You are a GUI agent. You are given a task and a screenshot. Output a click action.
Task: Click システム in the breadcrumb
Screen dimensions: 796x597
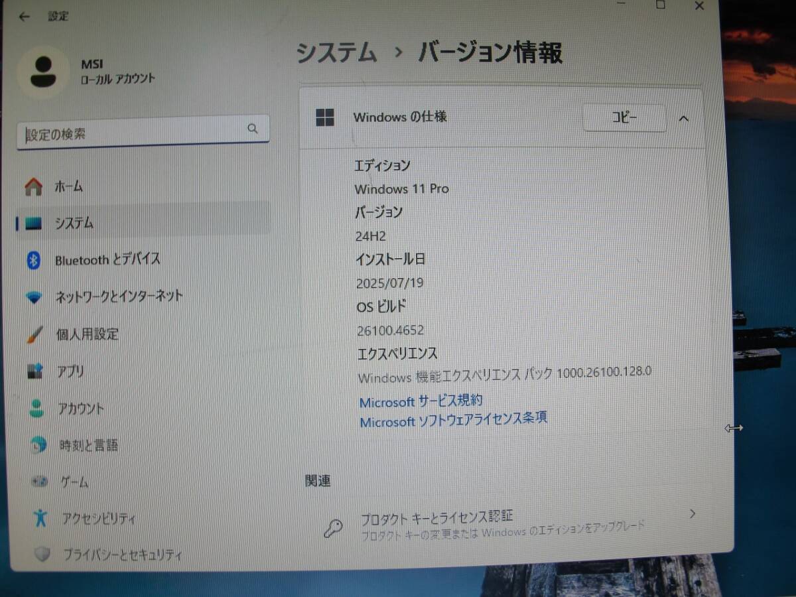(336, 53)
